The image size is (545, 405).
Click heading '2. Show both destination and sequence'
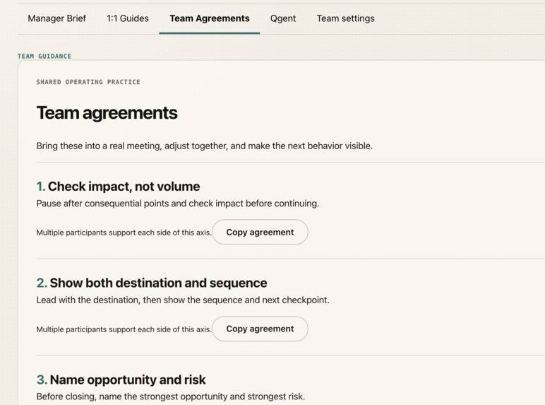pyautogui.click(x=152, y=283)
